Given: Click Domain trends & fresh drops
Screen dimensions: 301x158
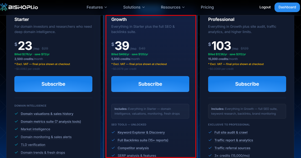Looking at the screenshot, I should point(43,153).
